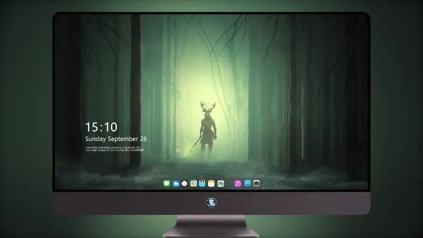Open the pink Music app in dock
Image resolution: width=423 pixels, height=238 pixels.
[237, 183]
